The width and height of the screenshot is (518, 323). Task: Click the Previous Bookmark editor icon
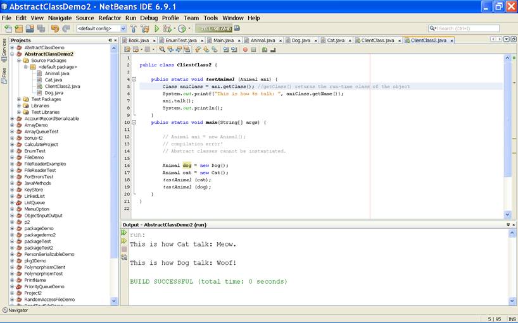tap(198, 49)
